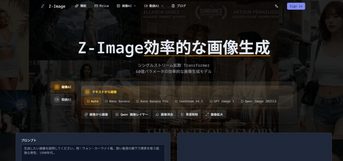The image size is (343, 161).
Task: Switch to the 動画AI sidebar tab
Action: (63, 100)
